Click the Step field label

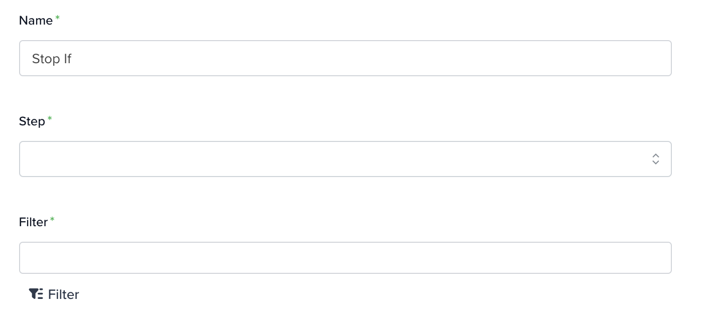(x=32, y=121)
